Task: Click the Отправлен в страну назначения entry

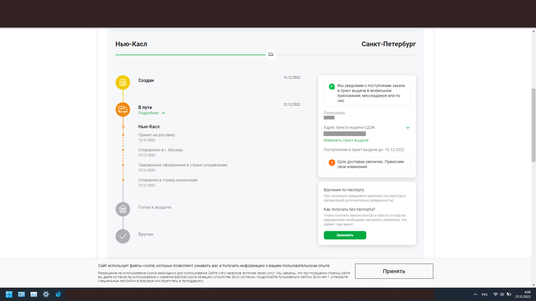Action: point(168,182)
